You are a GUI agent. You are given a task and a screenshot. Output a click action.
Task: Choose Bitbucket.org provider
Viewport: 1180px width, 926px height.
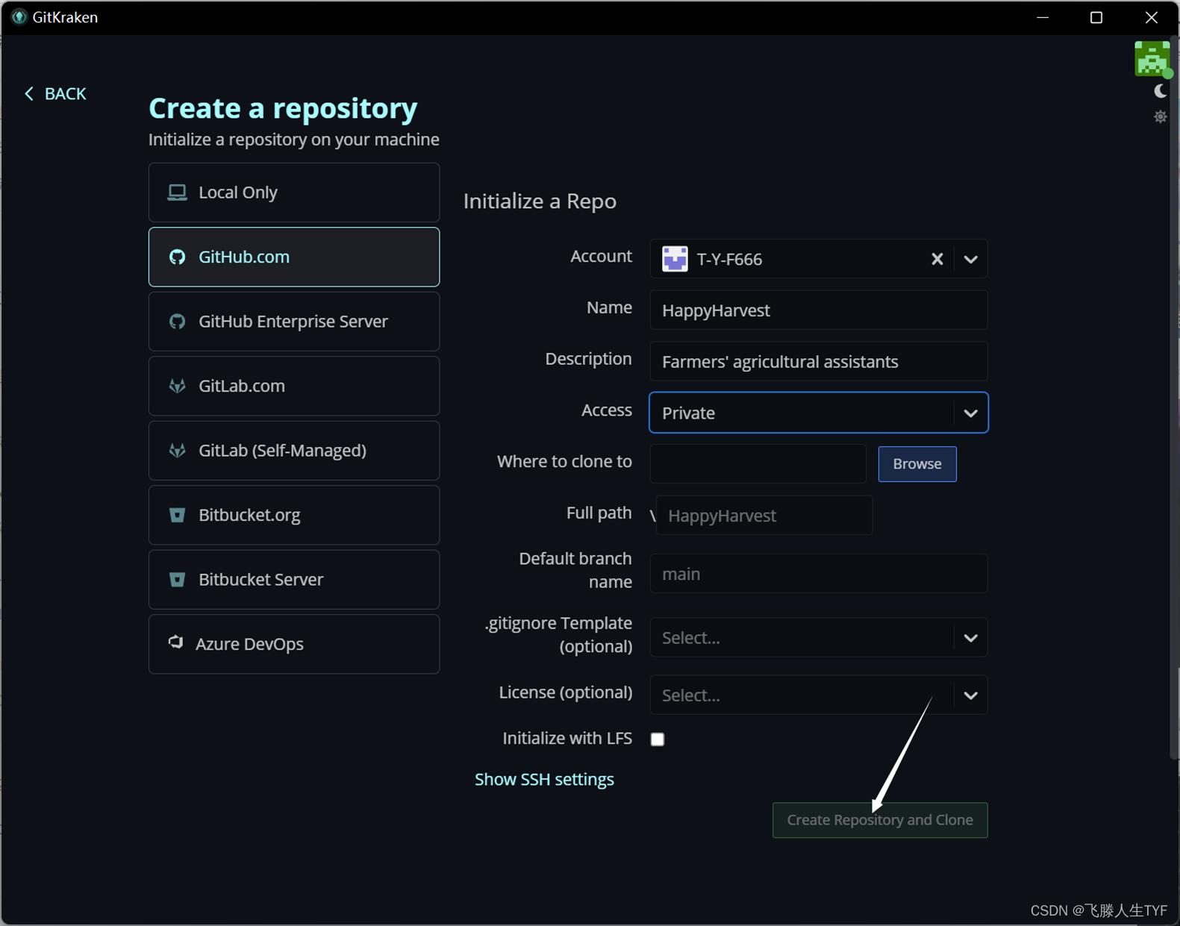294,515
